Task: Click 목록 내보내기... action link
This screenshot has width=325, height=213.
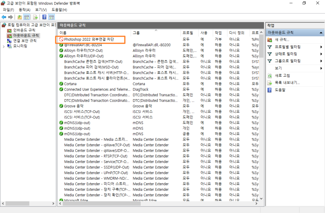Action: [x=287, y=83]
